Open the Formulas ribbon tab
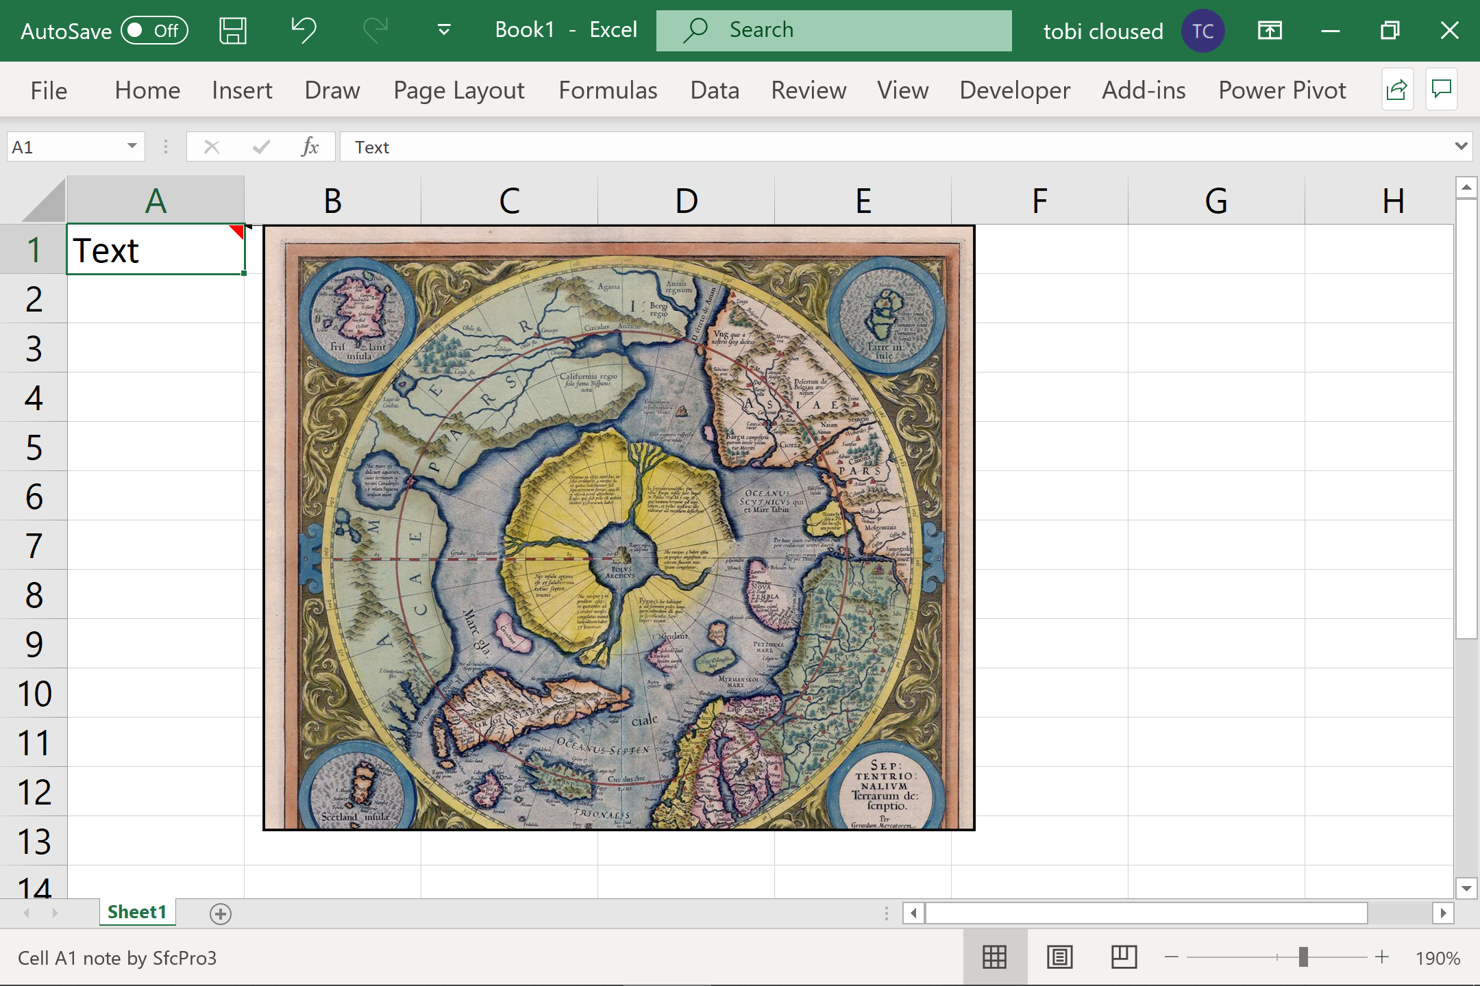The width and height of the screenshot is (1480, 986). click(x=608, y=90)
